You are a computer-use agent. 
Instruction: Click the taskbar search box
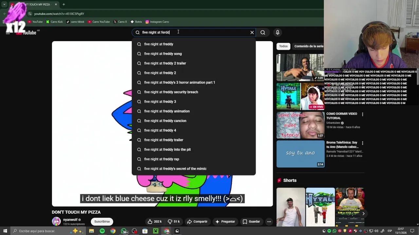tap(48, 231)
